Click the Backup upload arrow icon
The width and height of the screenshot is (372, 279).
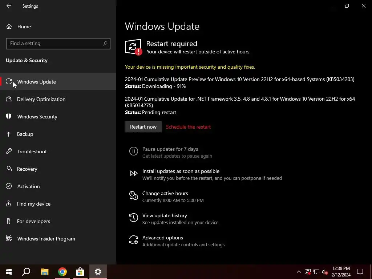[x=9, y=134]
